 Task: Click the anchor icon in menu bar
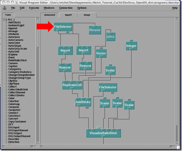5,8
